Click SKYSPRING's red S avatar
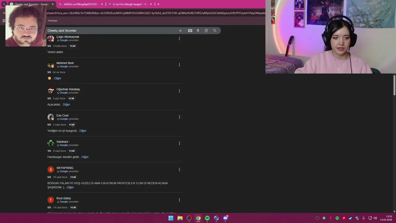This screenshot has height=223, width=396. [51, 169]
